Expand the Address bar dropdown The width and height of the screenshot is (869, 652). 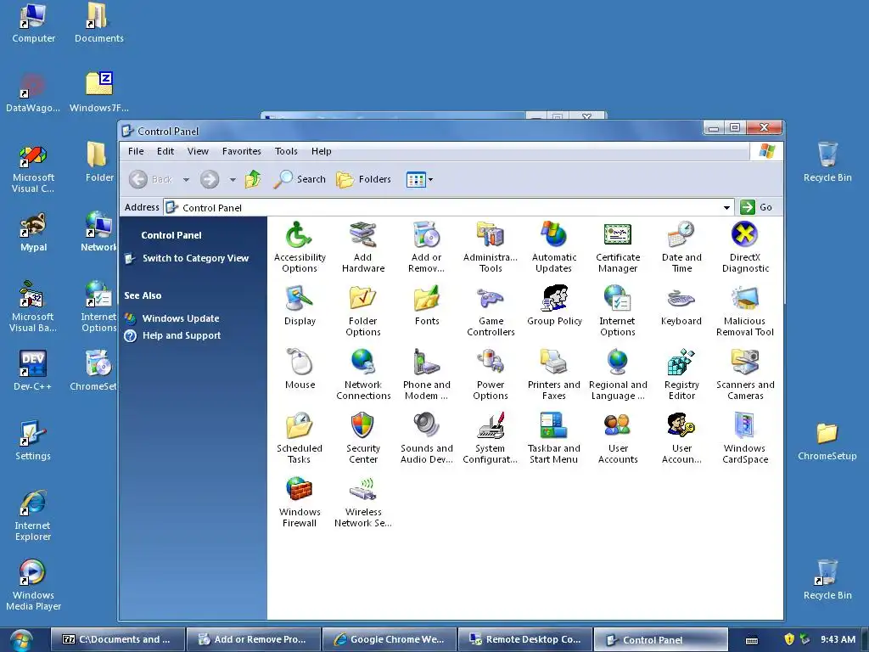(726, 208)
